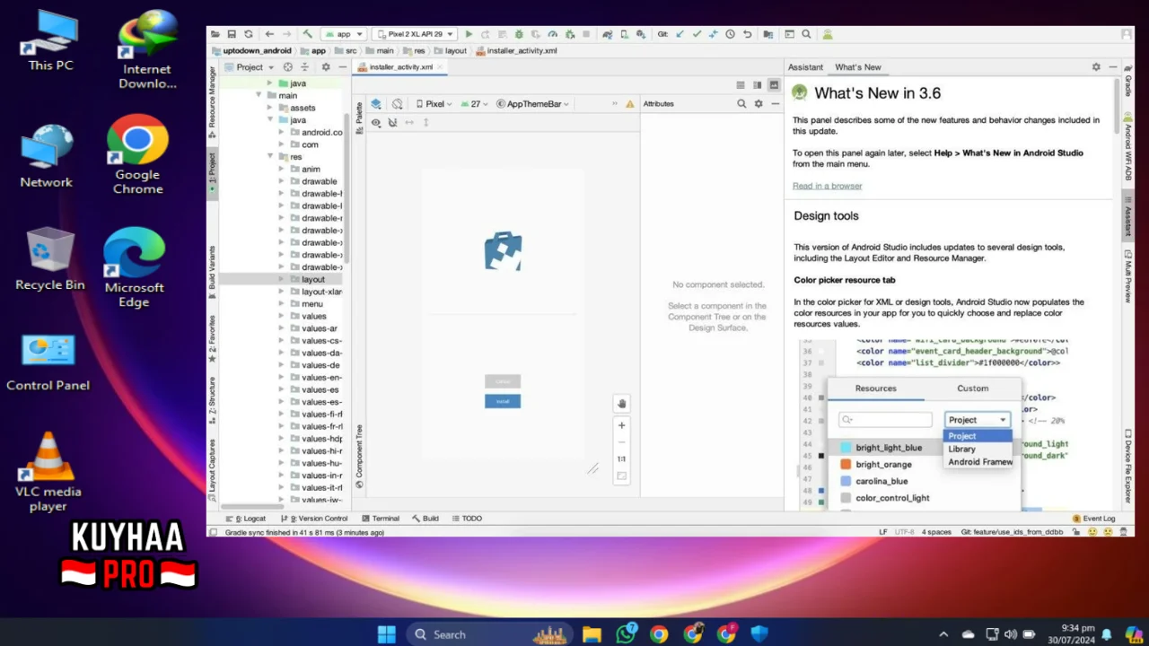The image size is (1149, 646).
Task: Open the Version Control bottom tab
Action: pos(313,519)
